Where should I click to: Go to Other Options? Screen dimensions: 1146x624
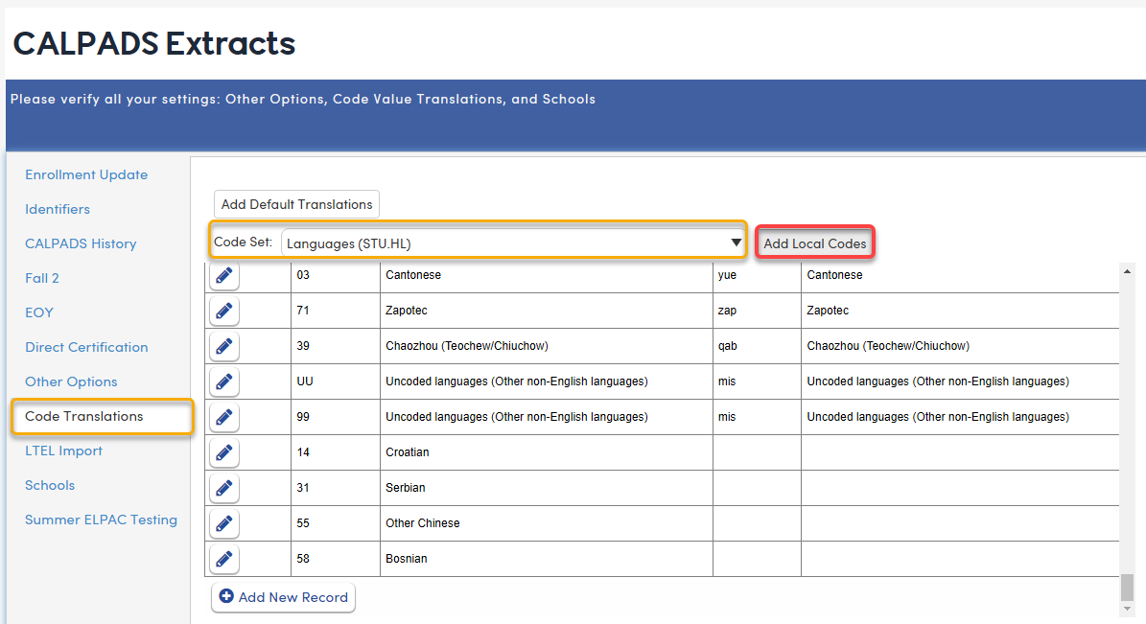coord(71,381)
